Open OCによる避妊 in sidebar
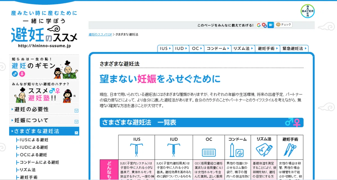The width and height of the screenshot is (337, 180). point(33,155)
